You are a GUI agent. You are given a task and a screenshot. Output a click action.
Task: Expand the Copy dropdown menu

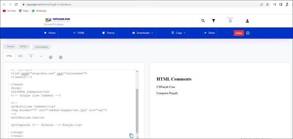click(178, 33)
